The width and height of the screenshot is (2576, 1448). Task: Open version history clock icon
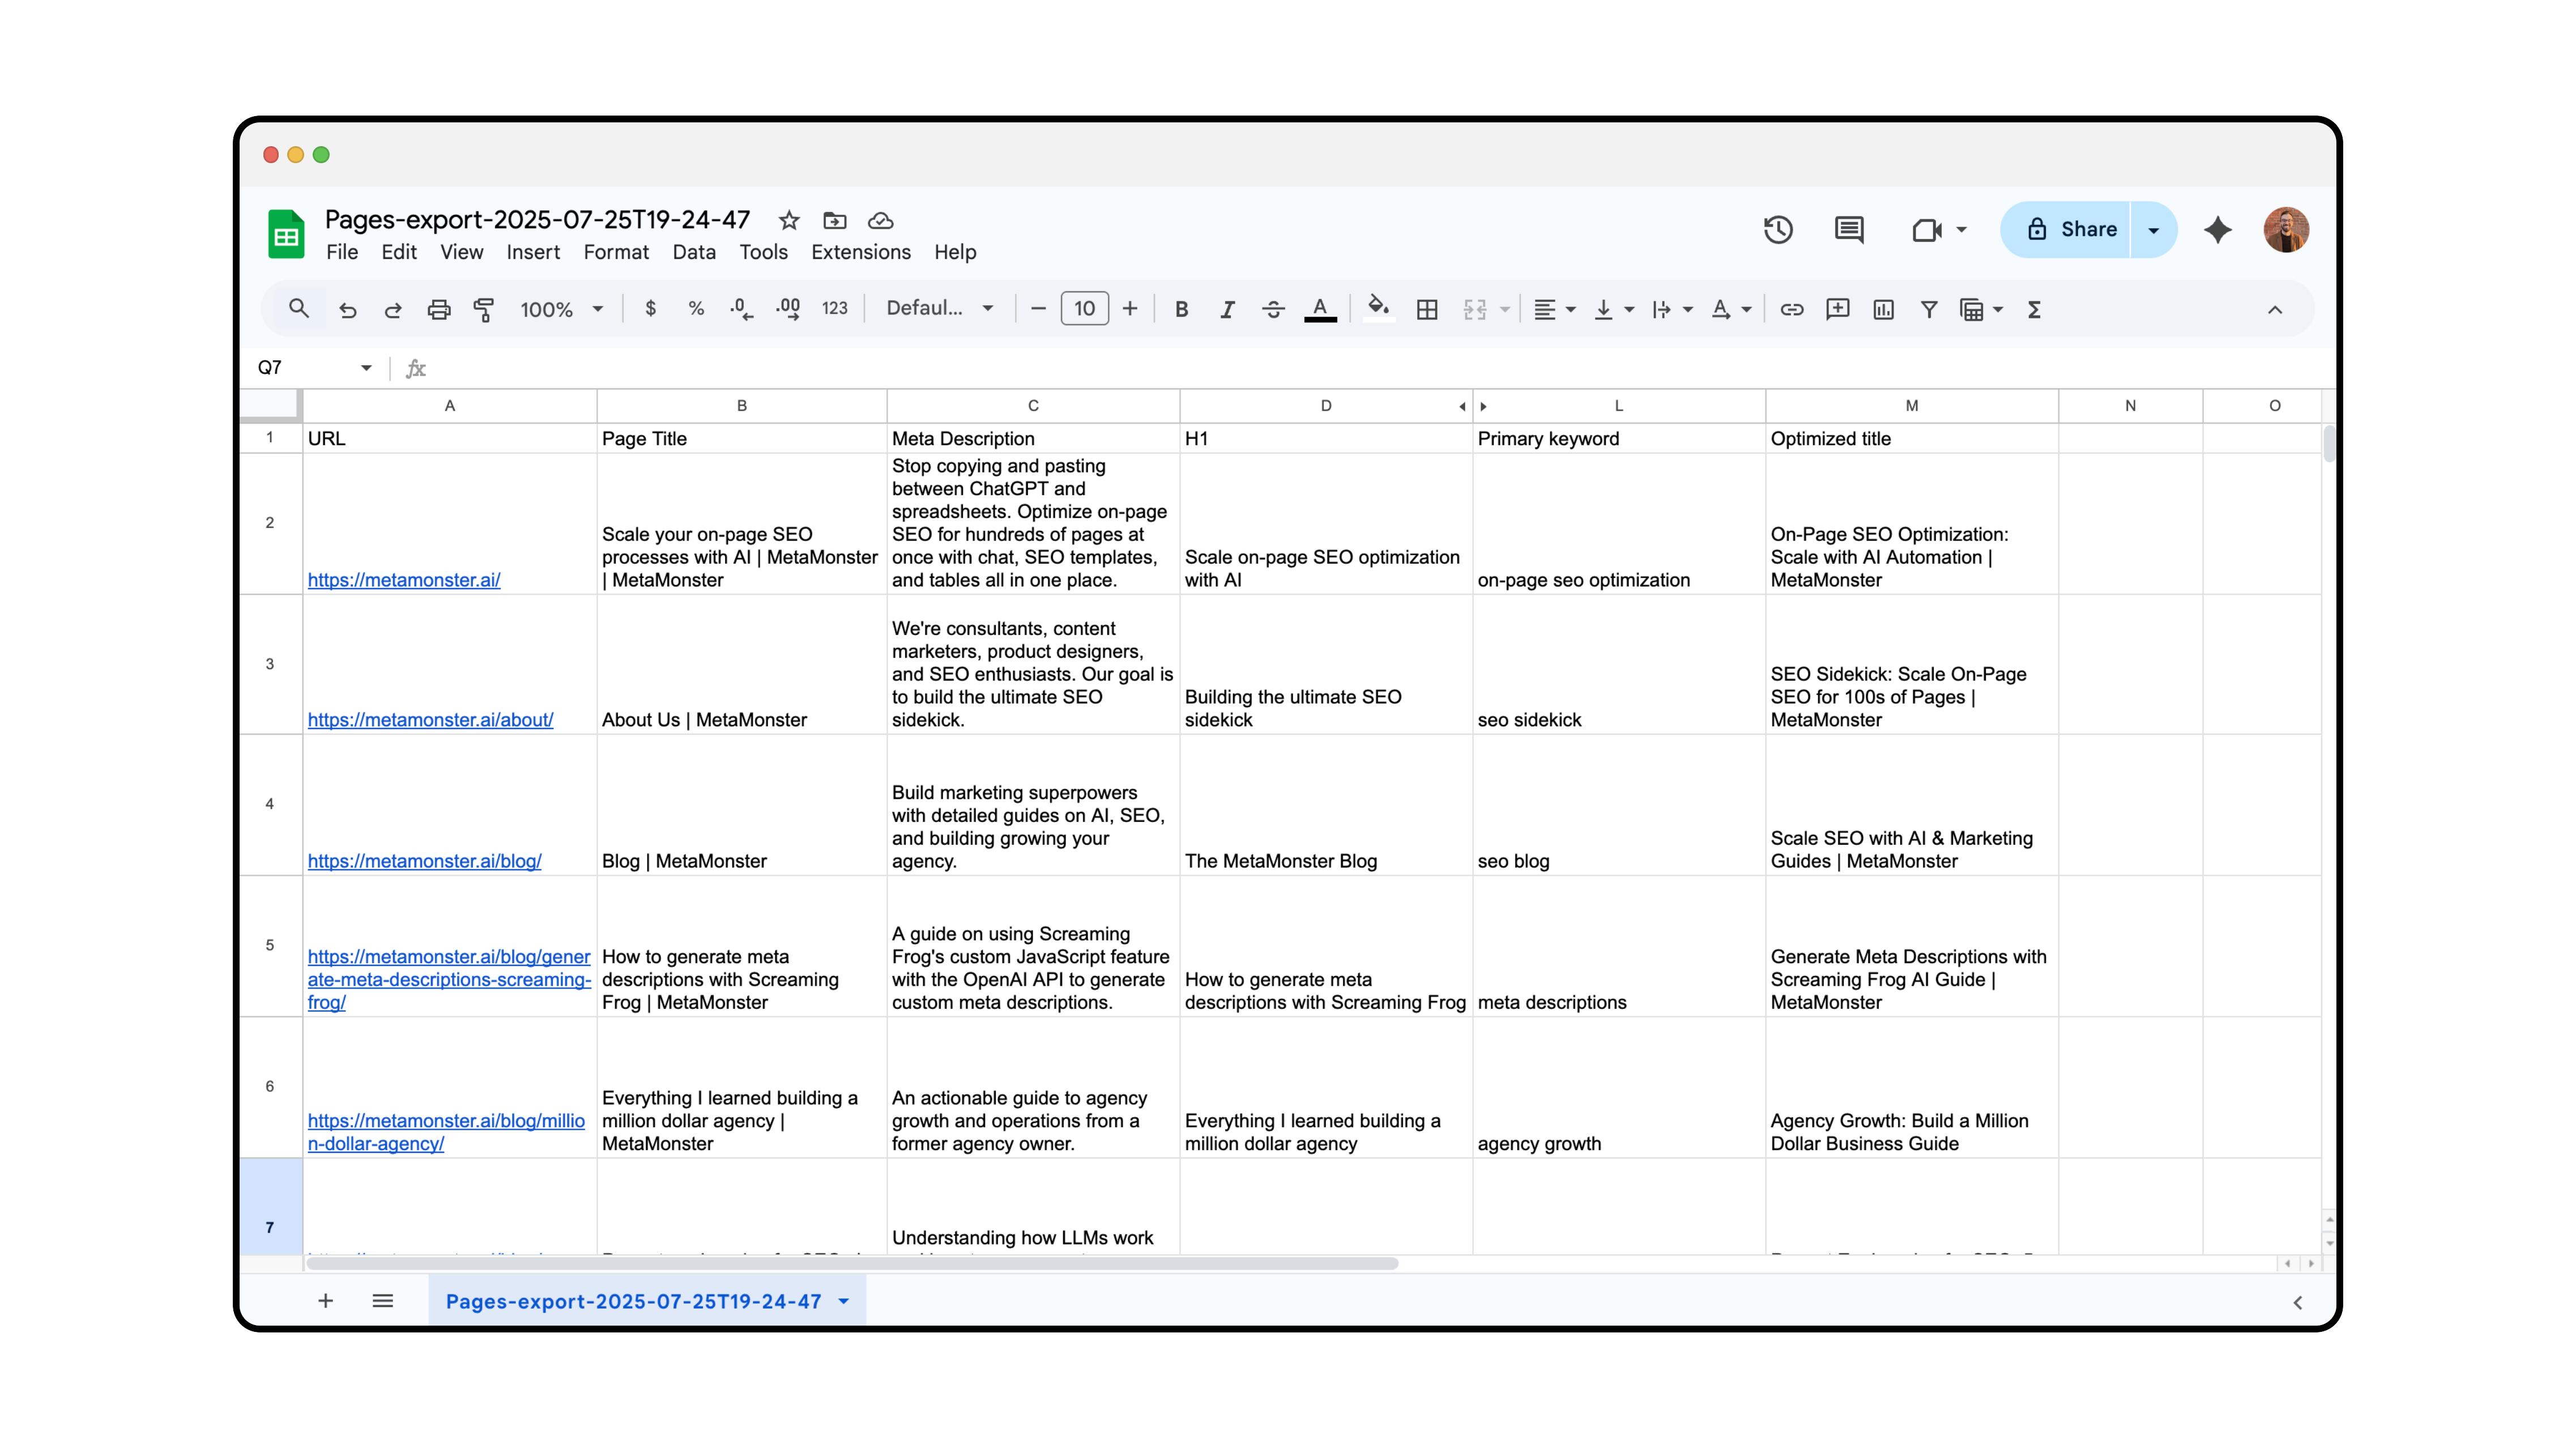[x=1777, y=230]
